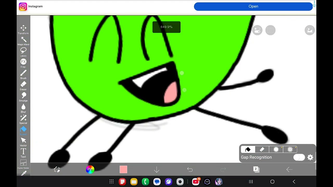The height and width of the screenshot is (187, 333).
Task: Launch the Messages app in taskbar
Action: [157, 182]
